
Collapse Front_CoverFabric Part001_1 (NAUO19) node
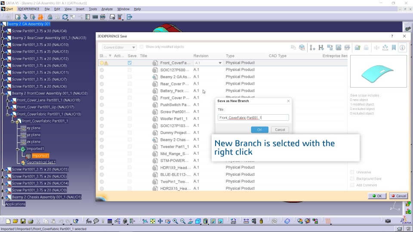pyautogui.click(x=8, y=114)
